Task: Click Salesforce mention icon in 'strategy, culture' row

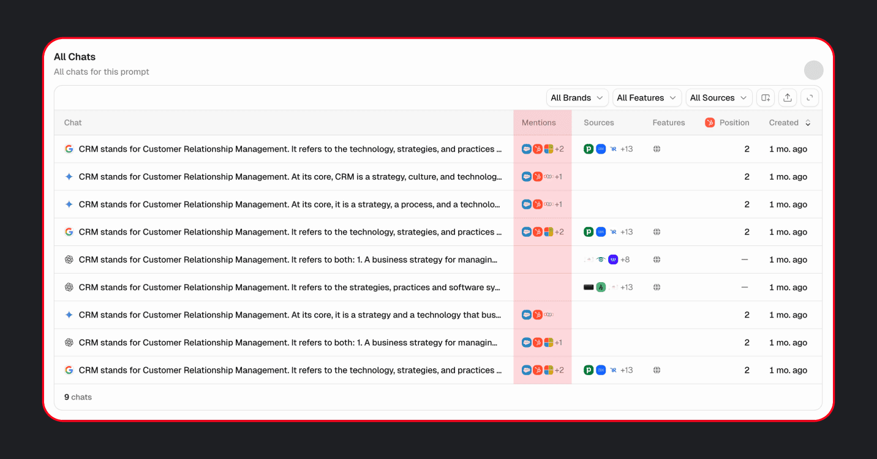Action: tap(527, 177)
